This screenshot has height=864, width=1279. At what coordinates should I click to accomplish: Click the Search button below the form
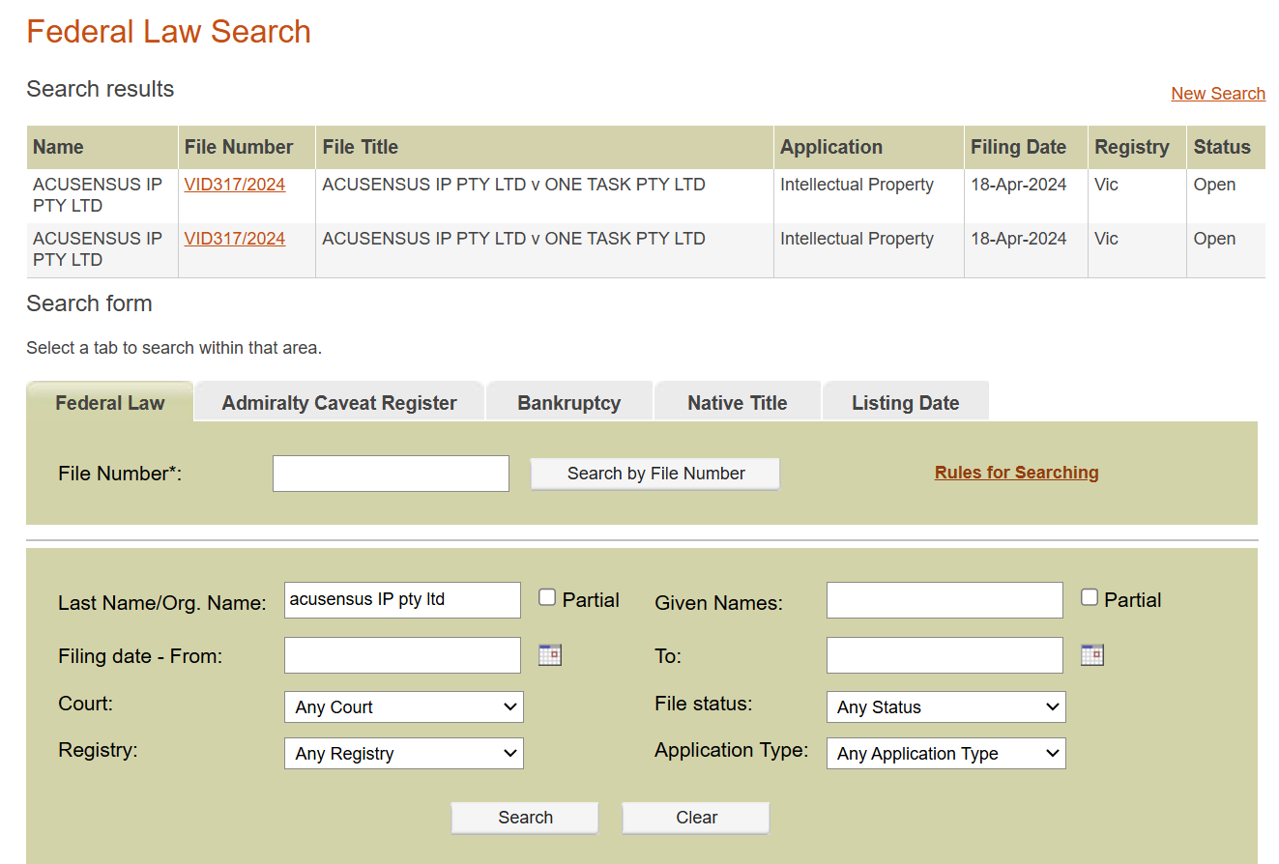point(525,818)
